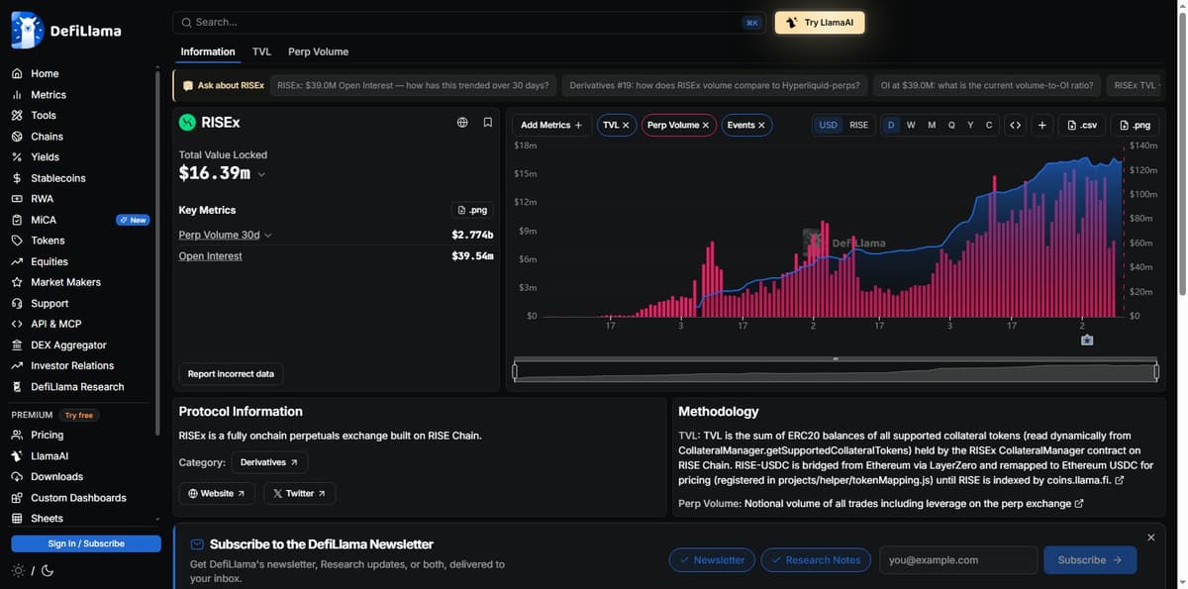The width and height of the screenshot is (1188, 589).
Task: Open the RISEx Twitter link
Action: [300, 493]
